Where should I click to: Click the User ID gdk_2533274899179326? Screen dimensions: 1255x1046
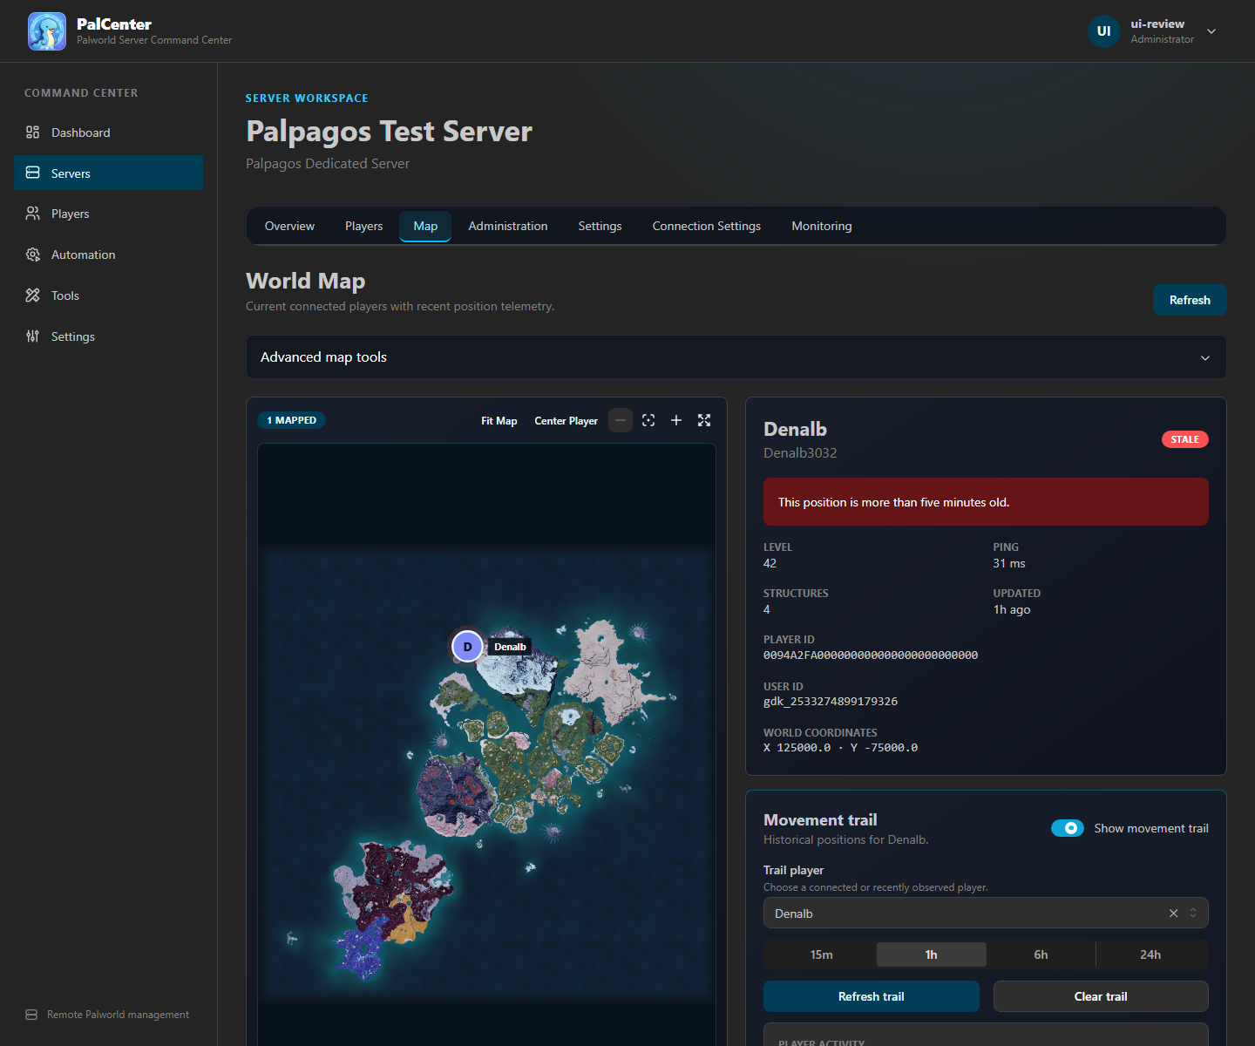point(831,702)
